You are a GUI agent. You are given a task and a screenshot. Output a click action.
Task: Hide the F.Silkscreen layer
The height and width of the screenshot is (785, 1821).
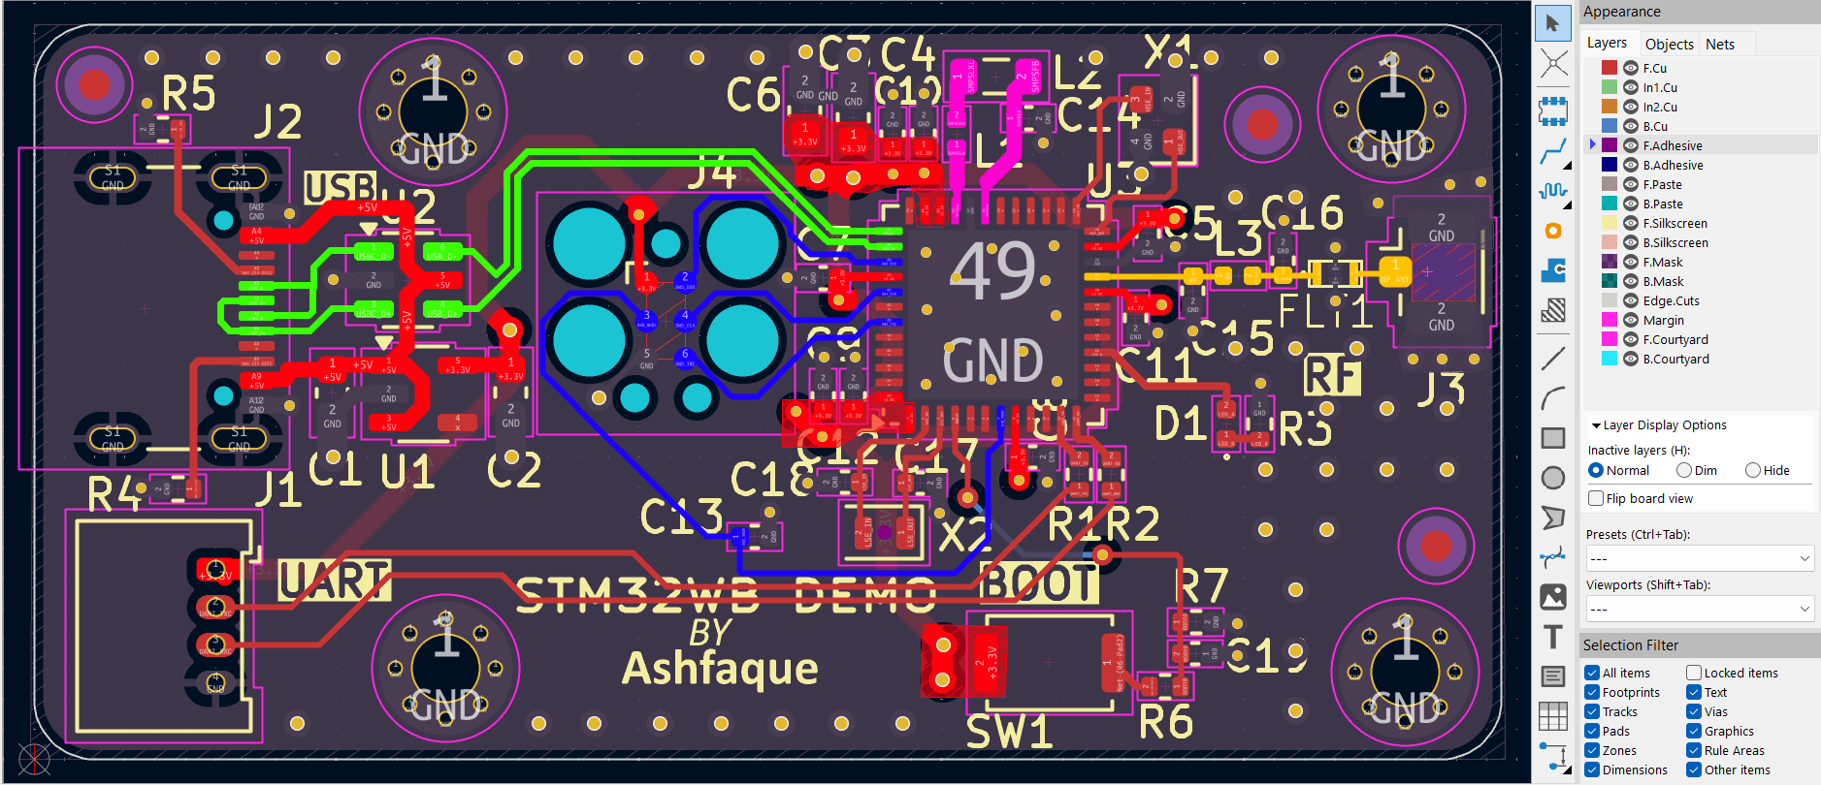pyautogui.click(x=1630, y=223)
